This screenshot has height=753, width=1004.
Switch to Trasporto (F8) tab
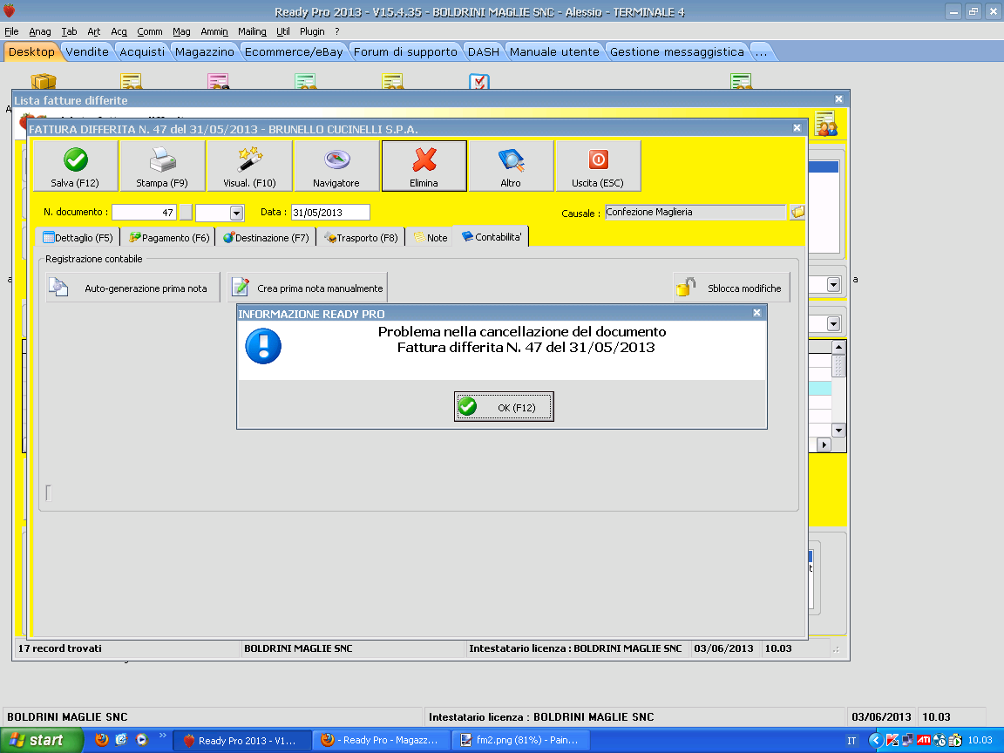coord(361,238)
